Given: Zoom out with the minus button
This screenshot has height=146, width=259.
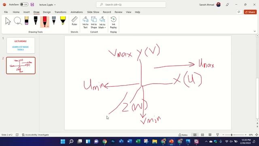Looking at the screenshot, I should click(223, 135).
